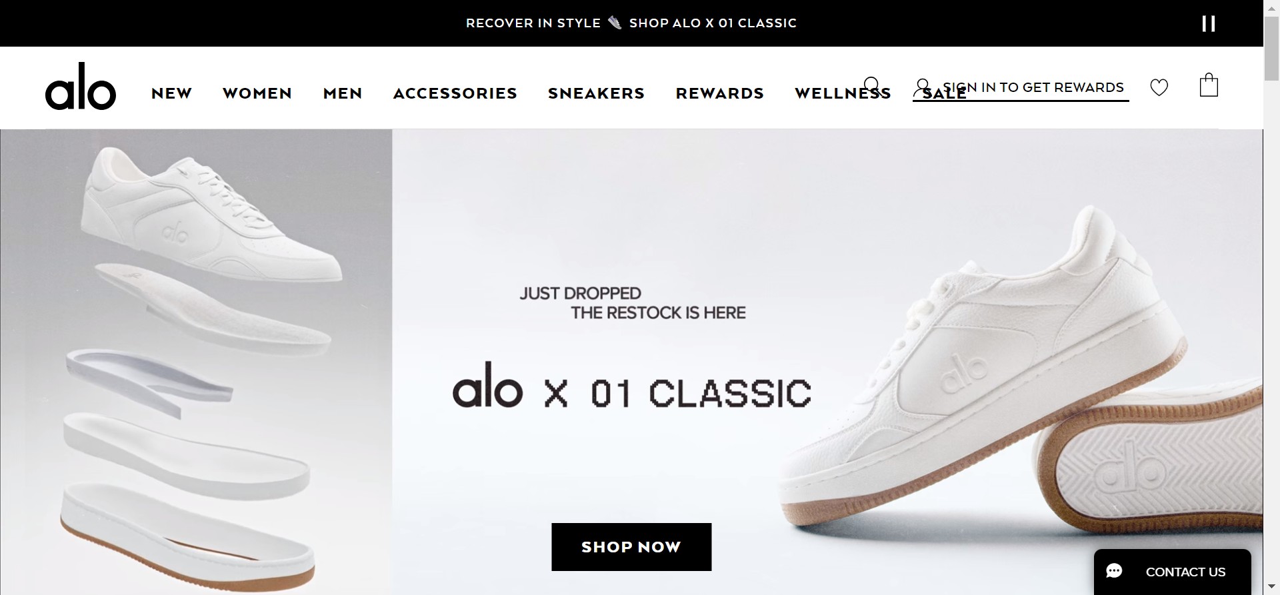The image size is (1280, 595).
Task: Click the alo logo in header
Action: [81, 87]
